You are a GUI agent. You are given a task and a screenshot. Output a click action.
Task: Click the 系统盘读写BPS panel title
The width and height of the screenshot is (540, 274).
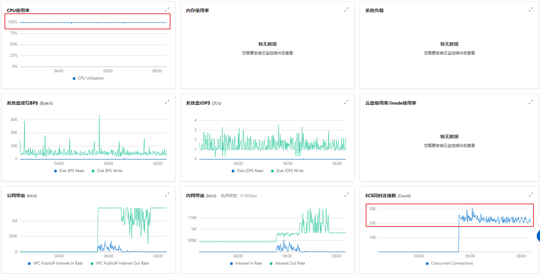22,103
